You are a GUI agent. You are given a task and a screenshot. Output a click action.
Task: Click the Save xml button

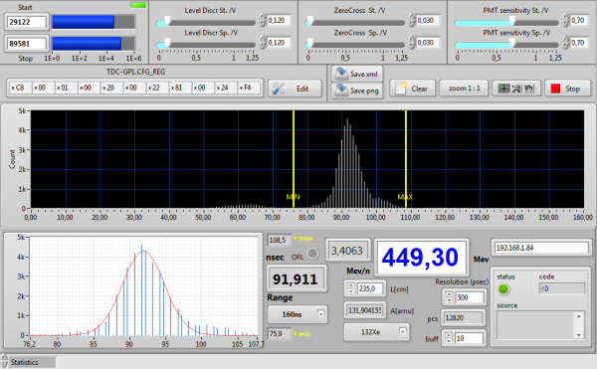point(357,74)
